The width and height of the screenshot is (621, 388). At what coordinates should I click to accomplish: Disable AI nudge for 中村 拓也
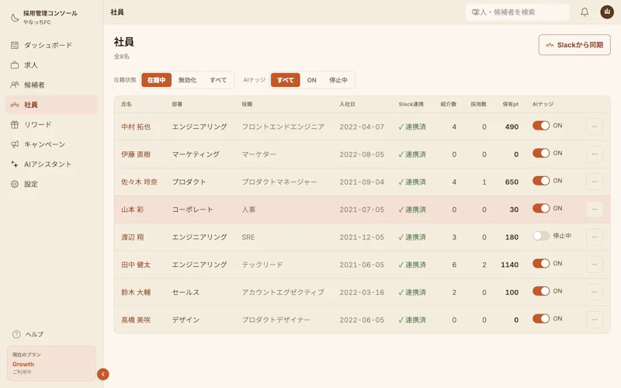pos(541,126)
